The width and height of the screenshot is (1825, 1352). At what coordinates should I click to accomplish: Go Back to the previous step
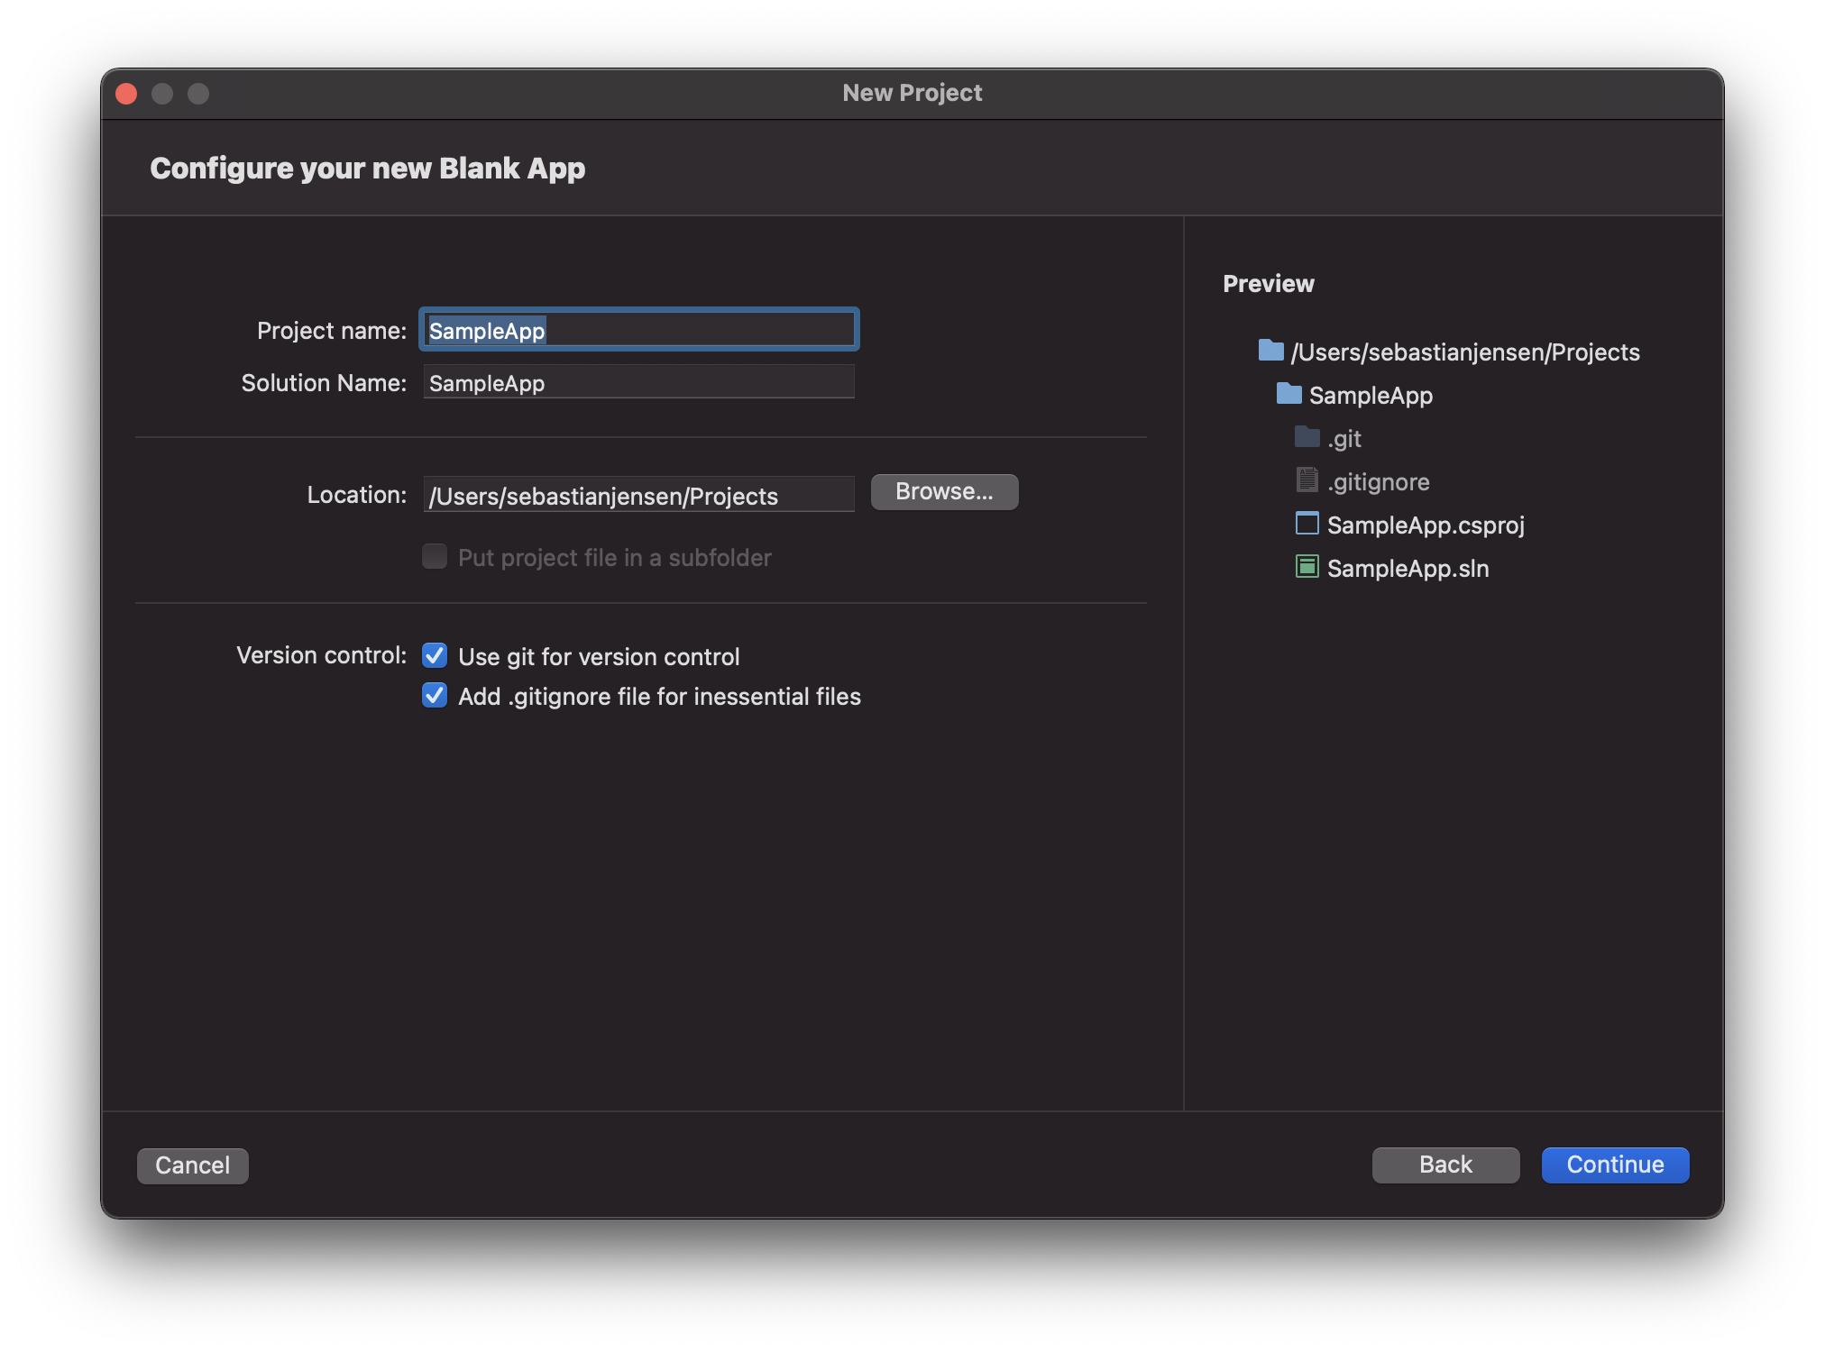click(1444, 1165)
